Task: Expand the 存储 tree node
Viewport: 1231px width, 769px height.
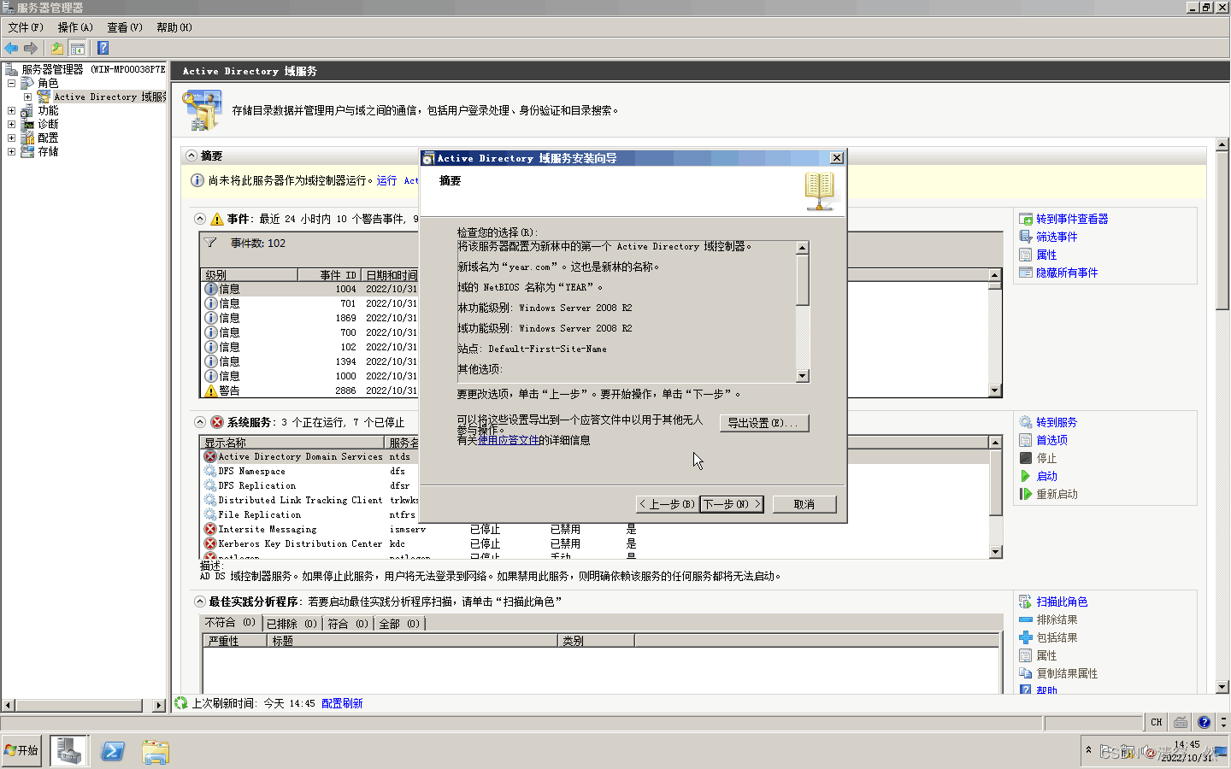Action: (11, 152)
